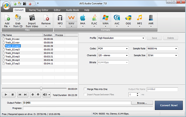Expand the Sample Rate dropdown at 96000 Hz

click(x=162, y=49)
